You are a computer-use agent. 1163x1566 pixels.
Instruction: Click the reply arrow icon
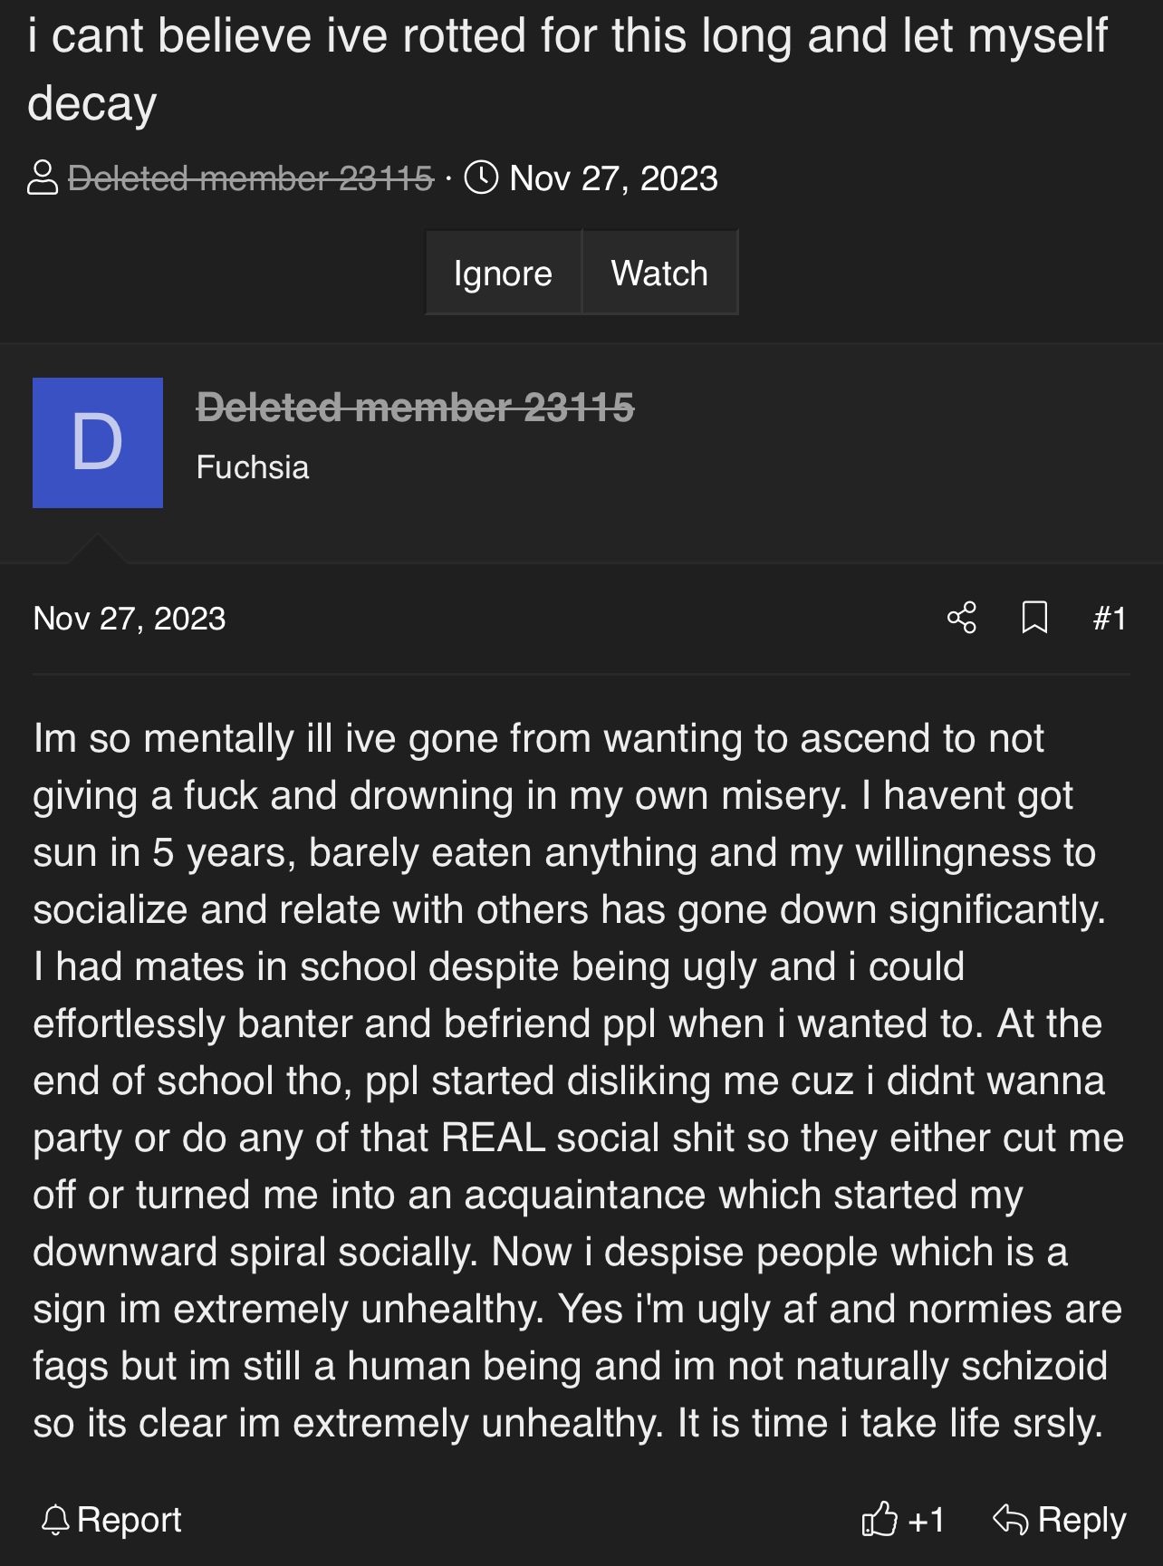tap(1010, 1519)
